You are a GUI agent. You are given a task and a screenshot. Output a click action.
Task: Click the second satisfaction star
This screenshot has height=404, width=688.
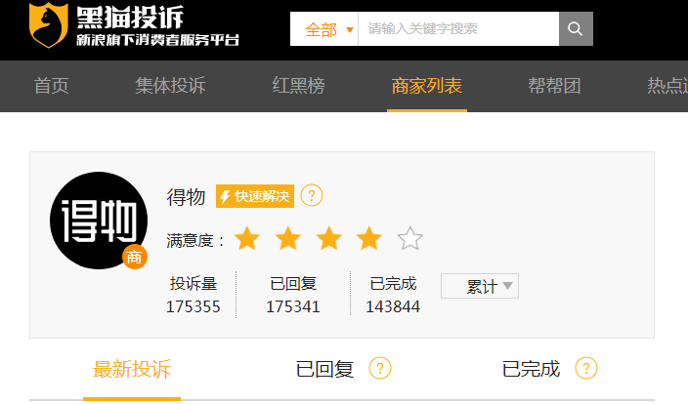point(288,238)
